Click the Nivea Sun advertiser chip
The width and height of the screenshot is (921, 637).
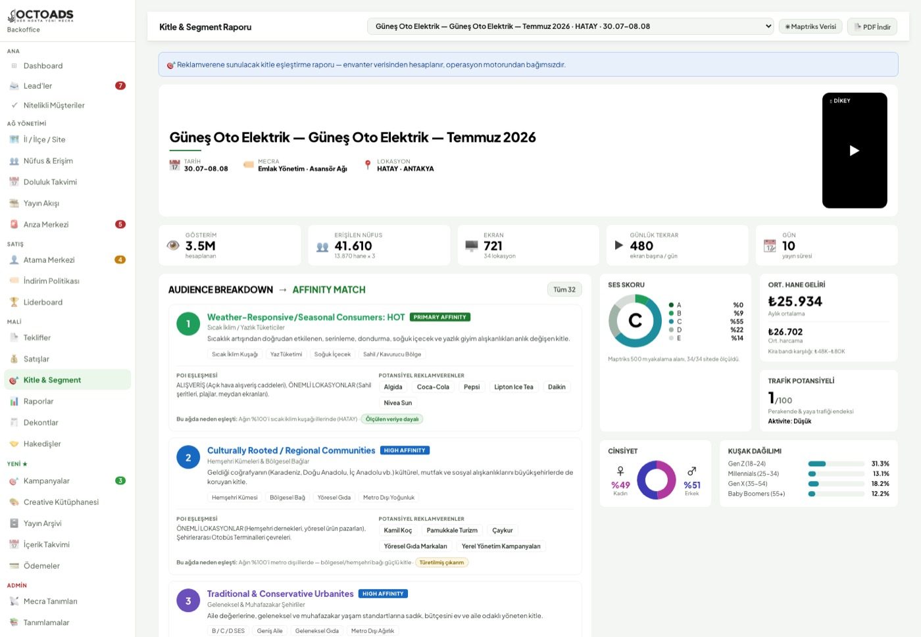click(x=398, y=403)
